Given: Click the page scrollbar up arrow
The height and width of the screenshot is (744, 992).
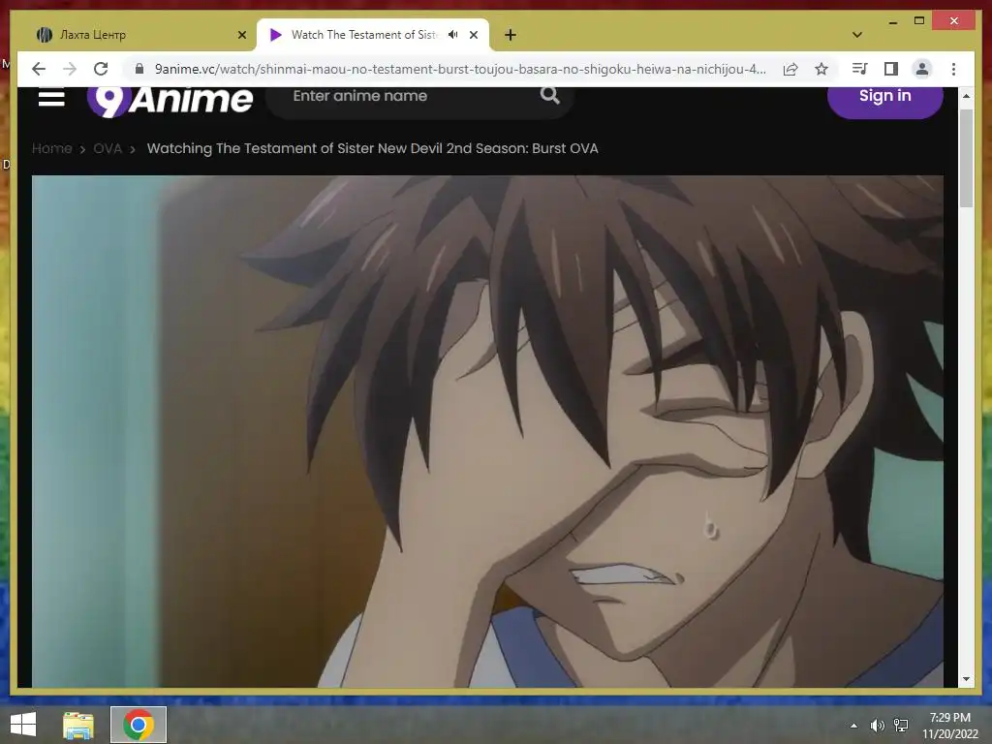Looking at the screenshot, I should (x=966, y=96).
